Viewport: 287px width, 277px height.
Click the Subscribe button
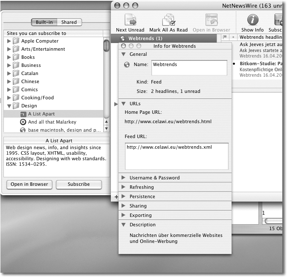point(79,185)
